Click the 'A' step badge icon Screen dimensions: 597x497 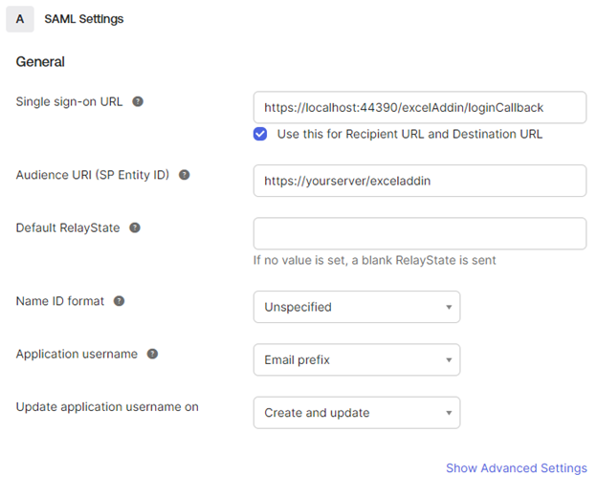tap(20, 18)
